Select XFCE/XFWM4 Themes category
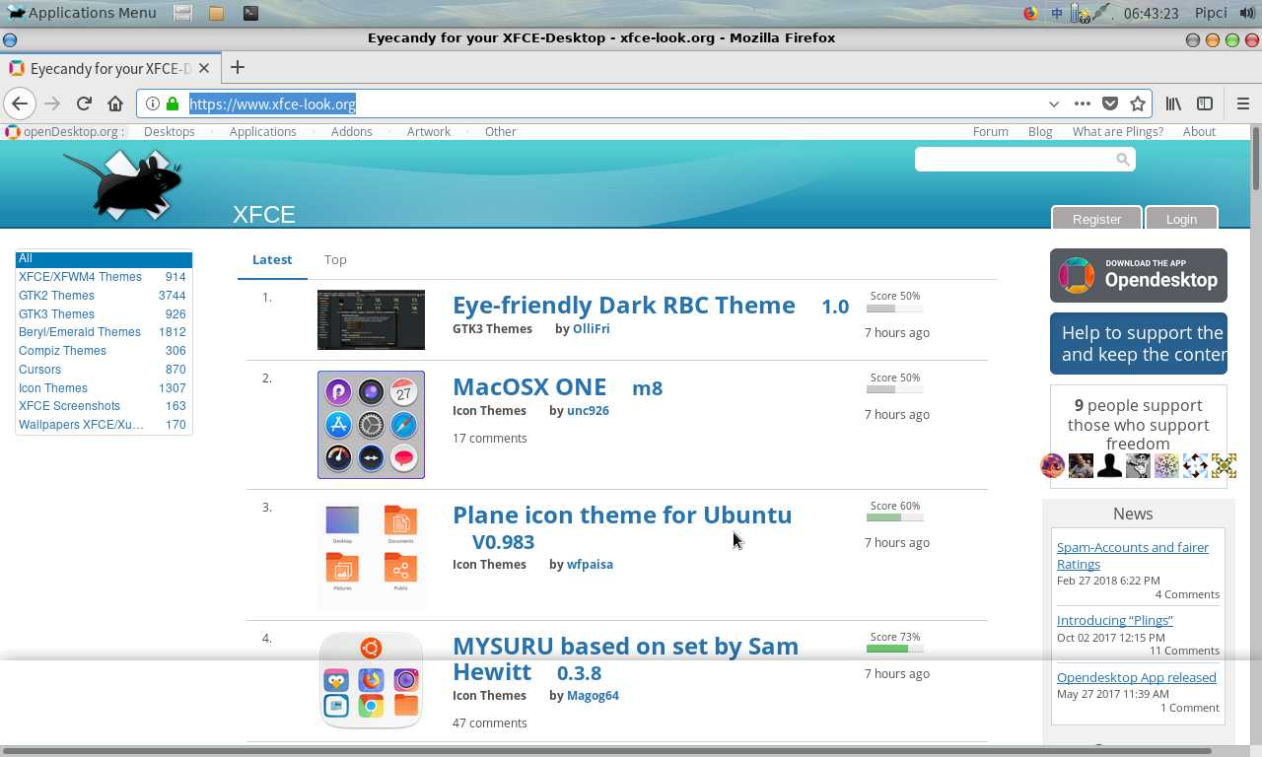 (x=104, y=277)
